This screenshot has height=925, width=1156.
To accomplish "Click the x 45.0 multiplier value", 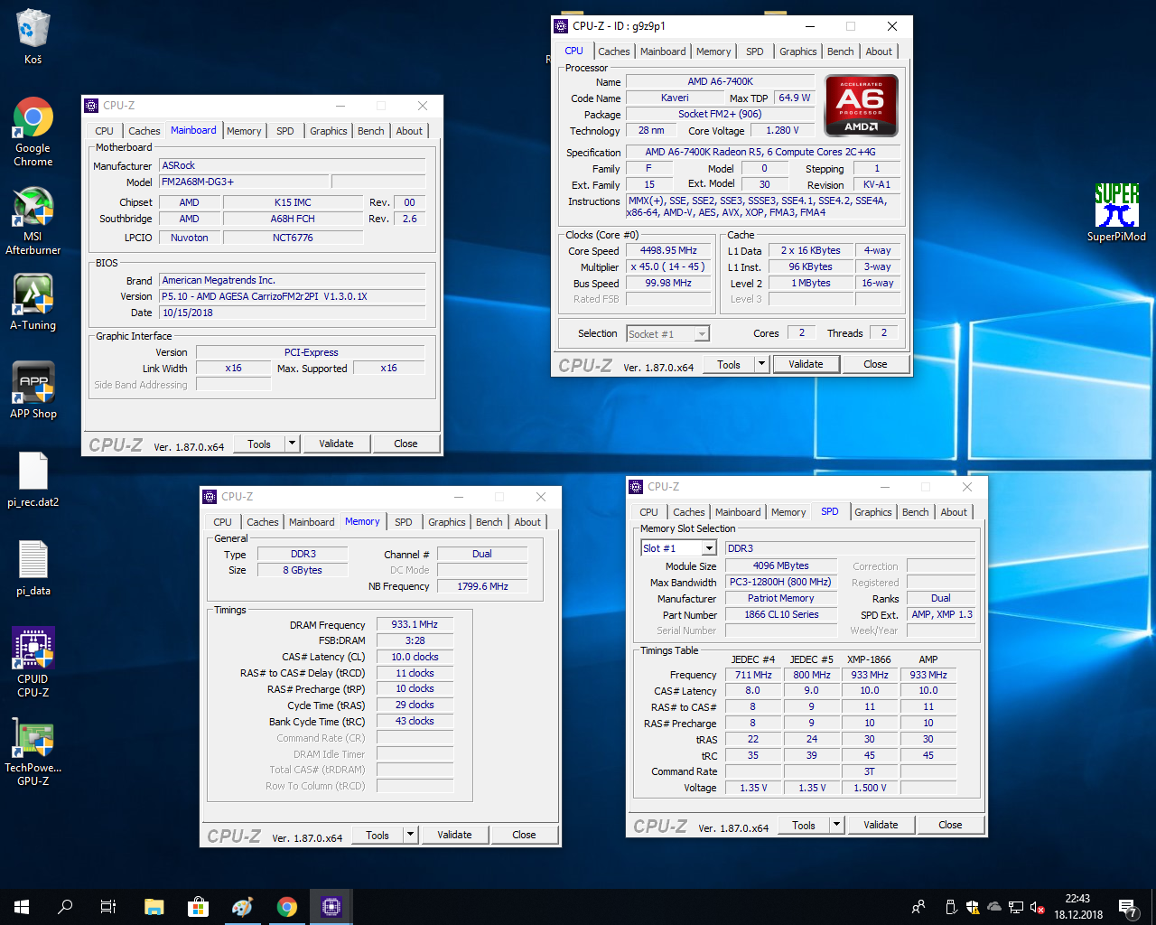I will tap(668, 266).
